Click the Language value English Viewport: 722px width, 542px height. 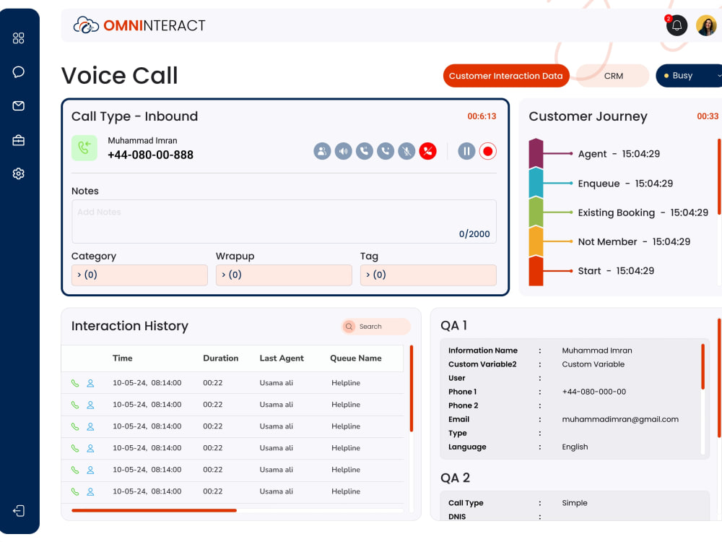(575, 447)
